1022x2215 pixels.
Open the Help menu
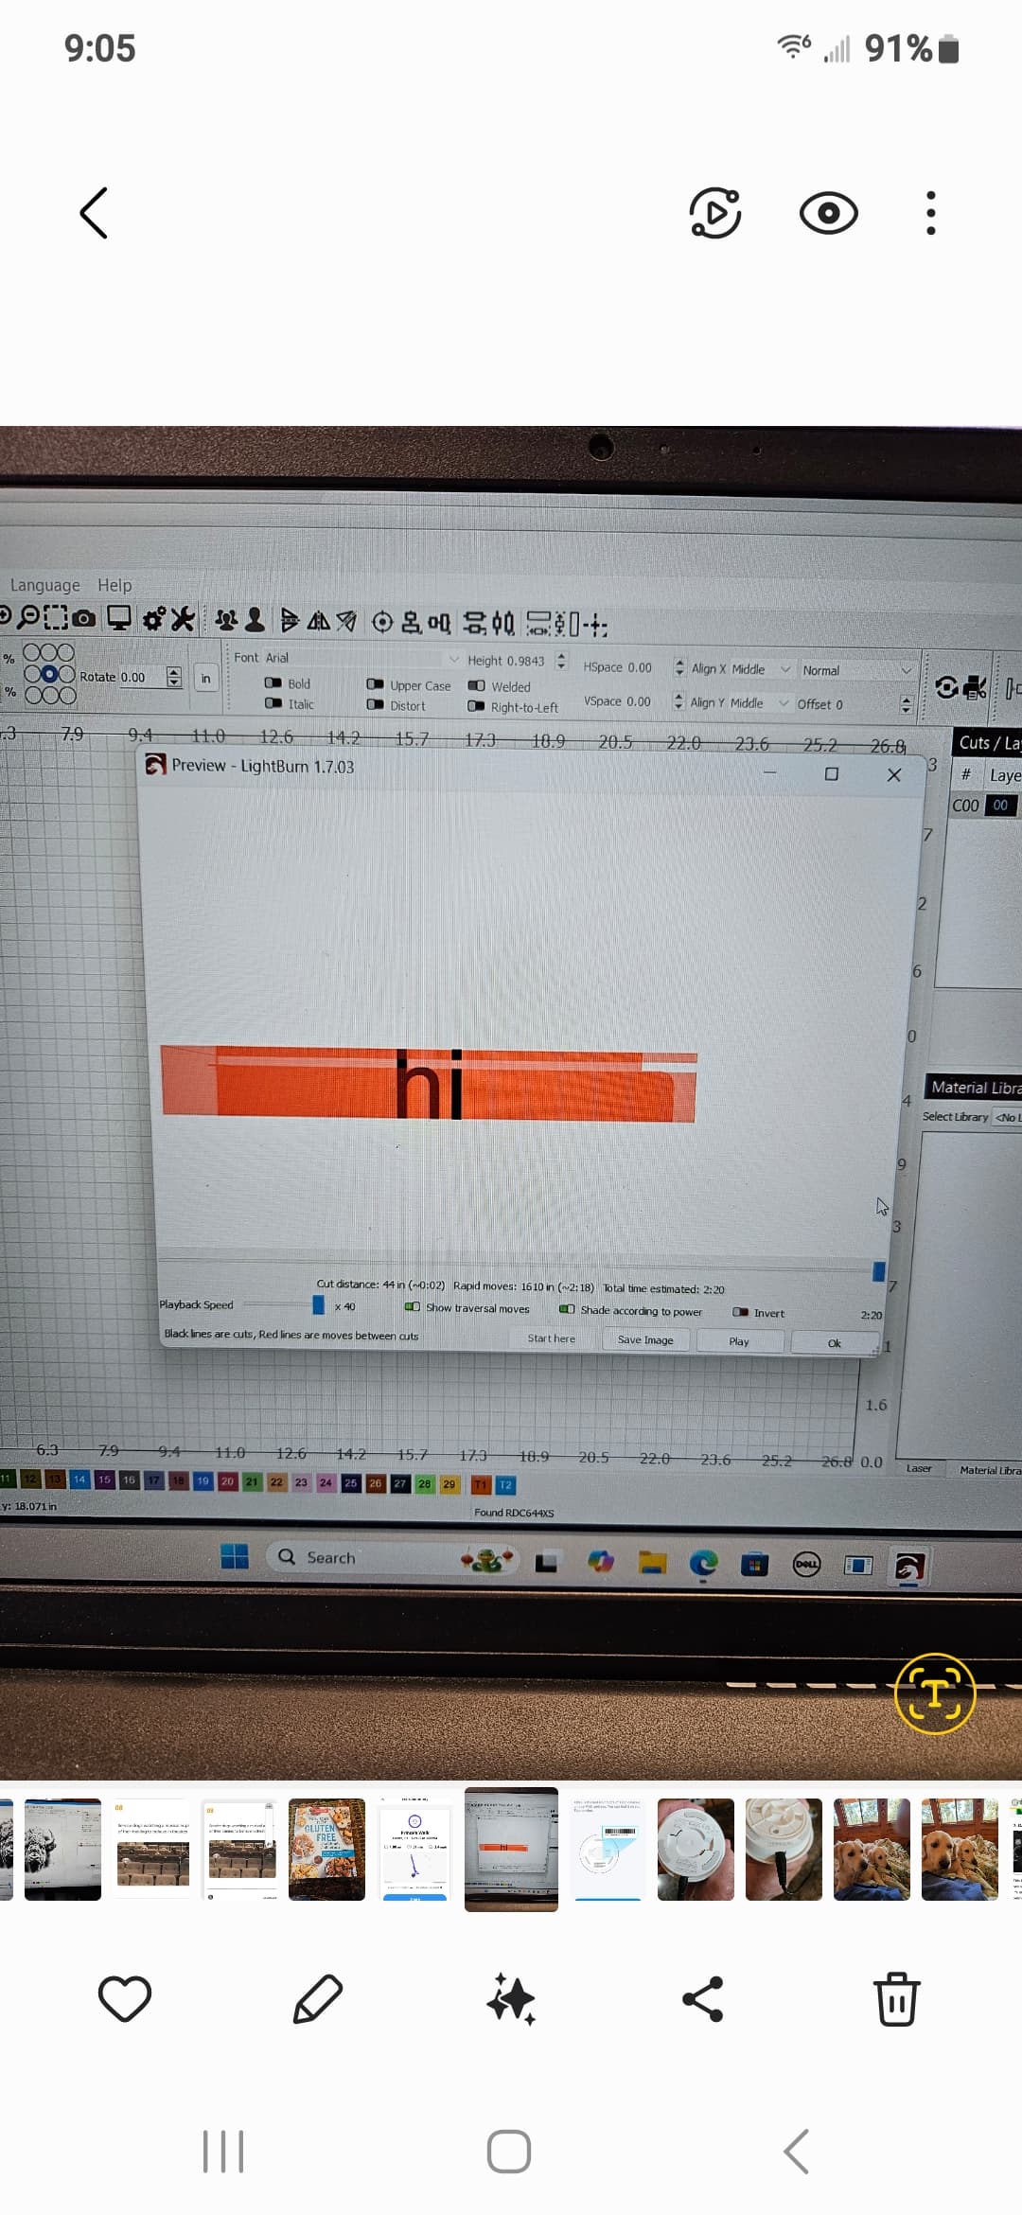click(115, 585)
